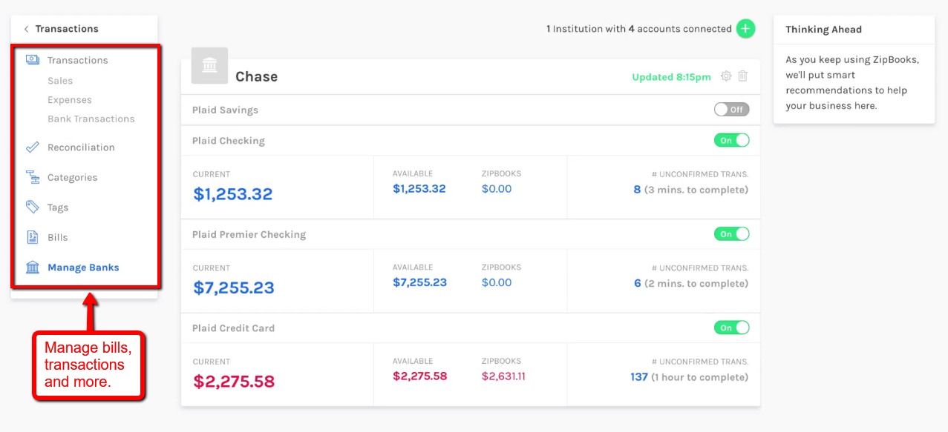This screenshot has width=948, height=432.
Task: Click the Plaid Credit Card account name
Action: (233, 328)
